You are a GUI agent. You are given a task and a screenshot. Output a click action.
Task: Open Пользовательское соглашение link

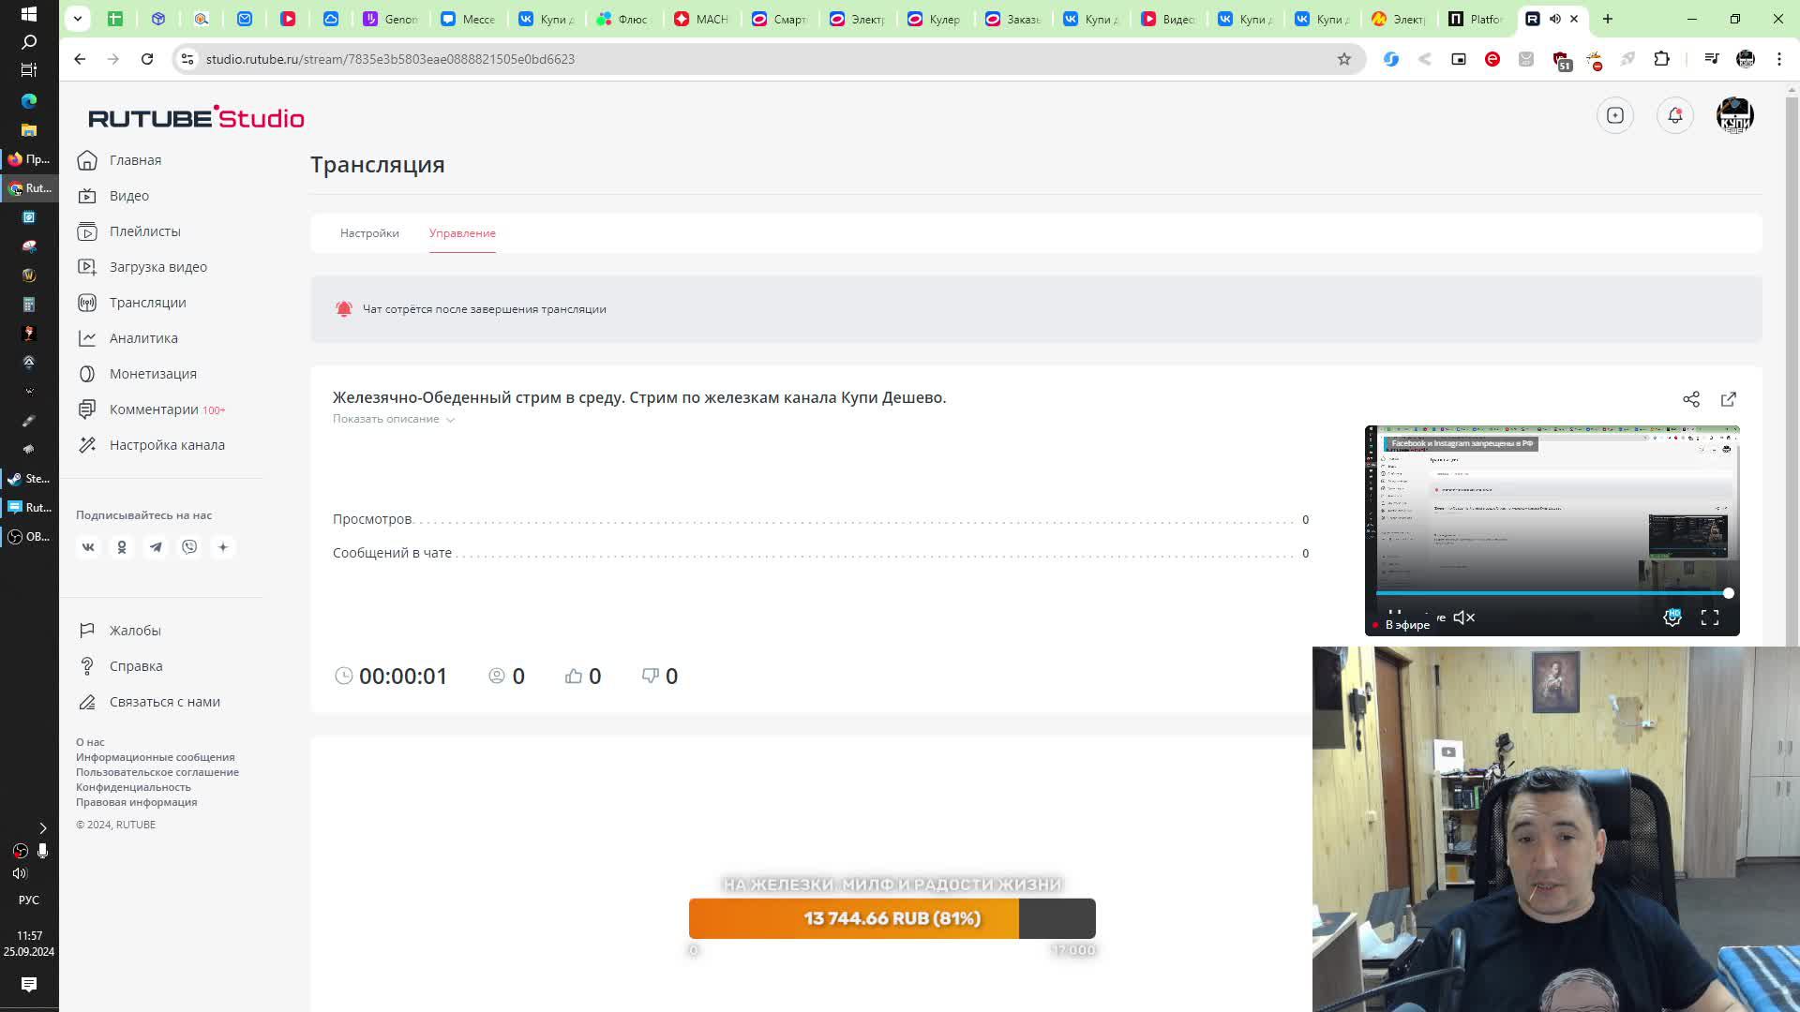point(157,772)
